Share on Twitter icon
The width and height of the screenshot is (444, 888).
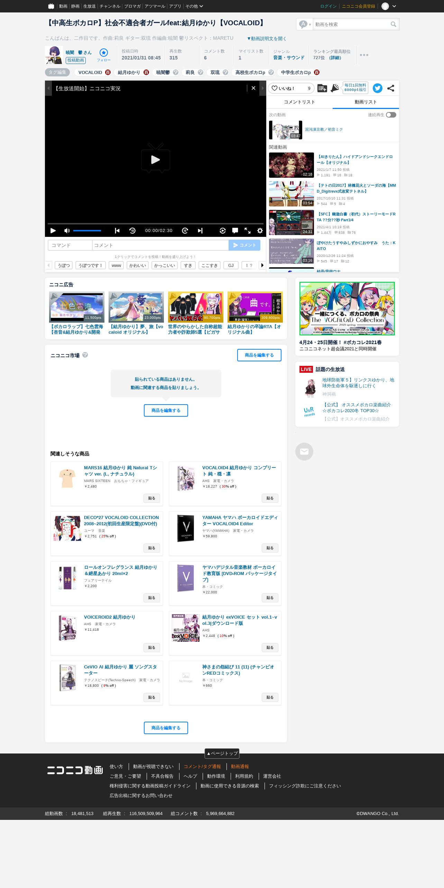(378, 88)
